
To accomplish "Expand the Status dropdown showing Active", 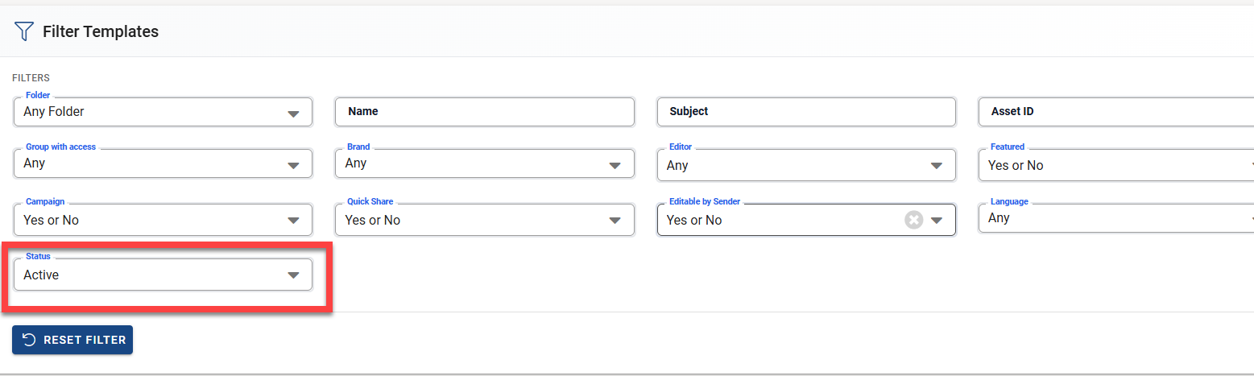I will (293, 275).
